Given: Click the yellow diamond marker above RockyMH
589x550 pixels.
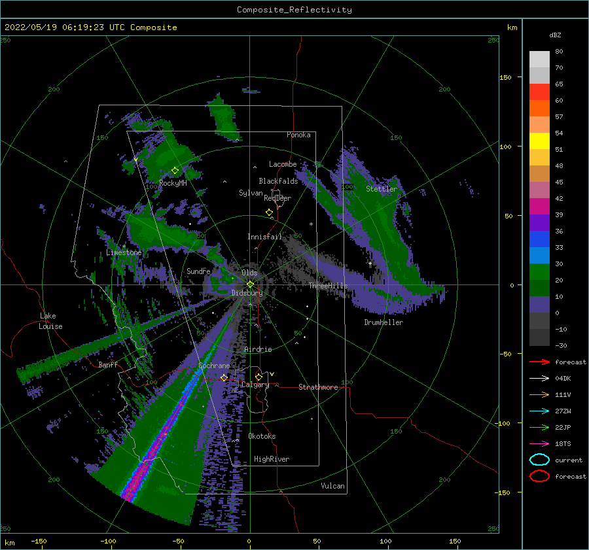Looking at the screenshot, I should [x=175, y=171].
